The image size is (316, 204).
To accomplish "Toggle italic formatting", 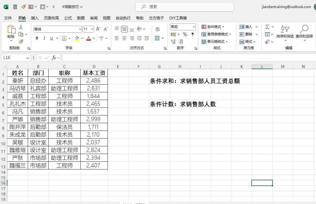I will (x=44, y=38).
